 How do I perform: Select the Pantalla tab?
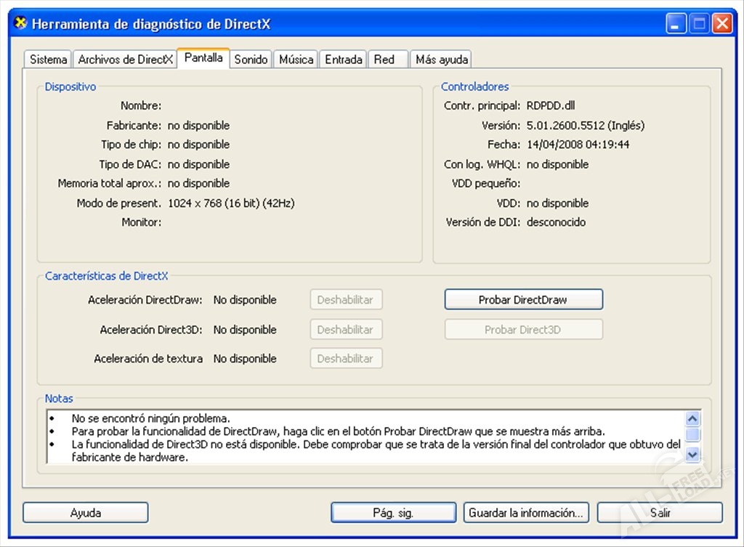click(x=203, y=58)
